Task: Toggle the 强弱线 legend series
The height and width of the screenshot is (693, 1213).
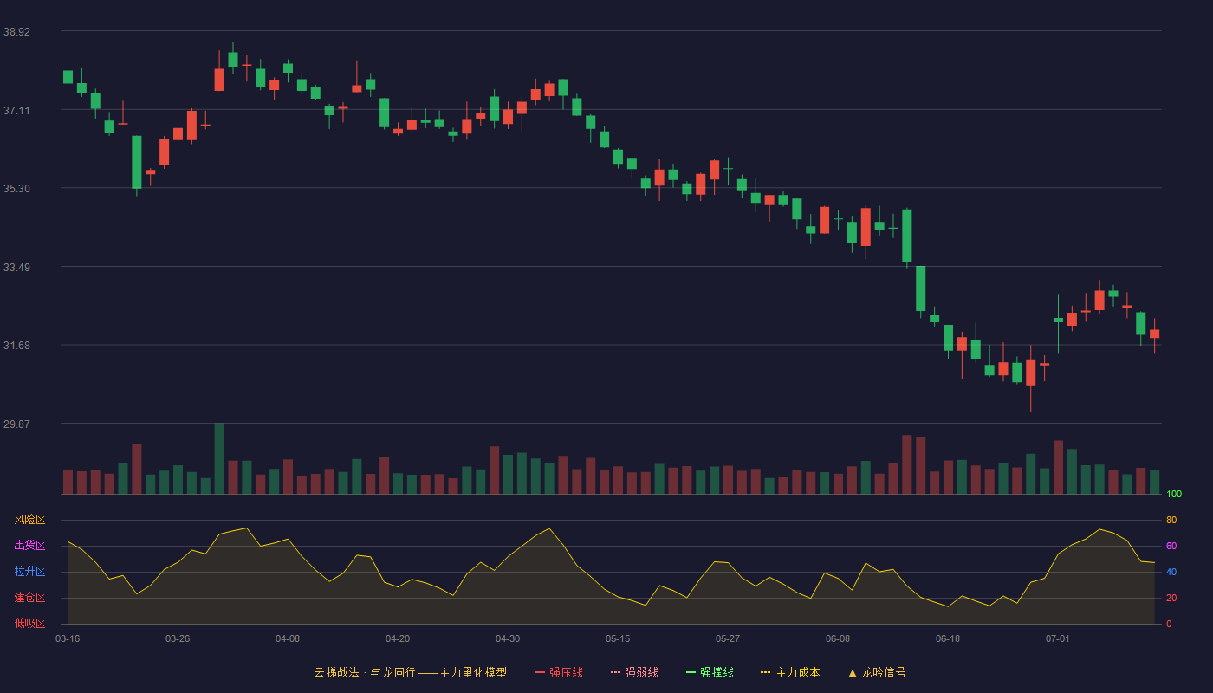Action: tap(634, 672)
